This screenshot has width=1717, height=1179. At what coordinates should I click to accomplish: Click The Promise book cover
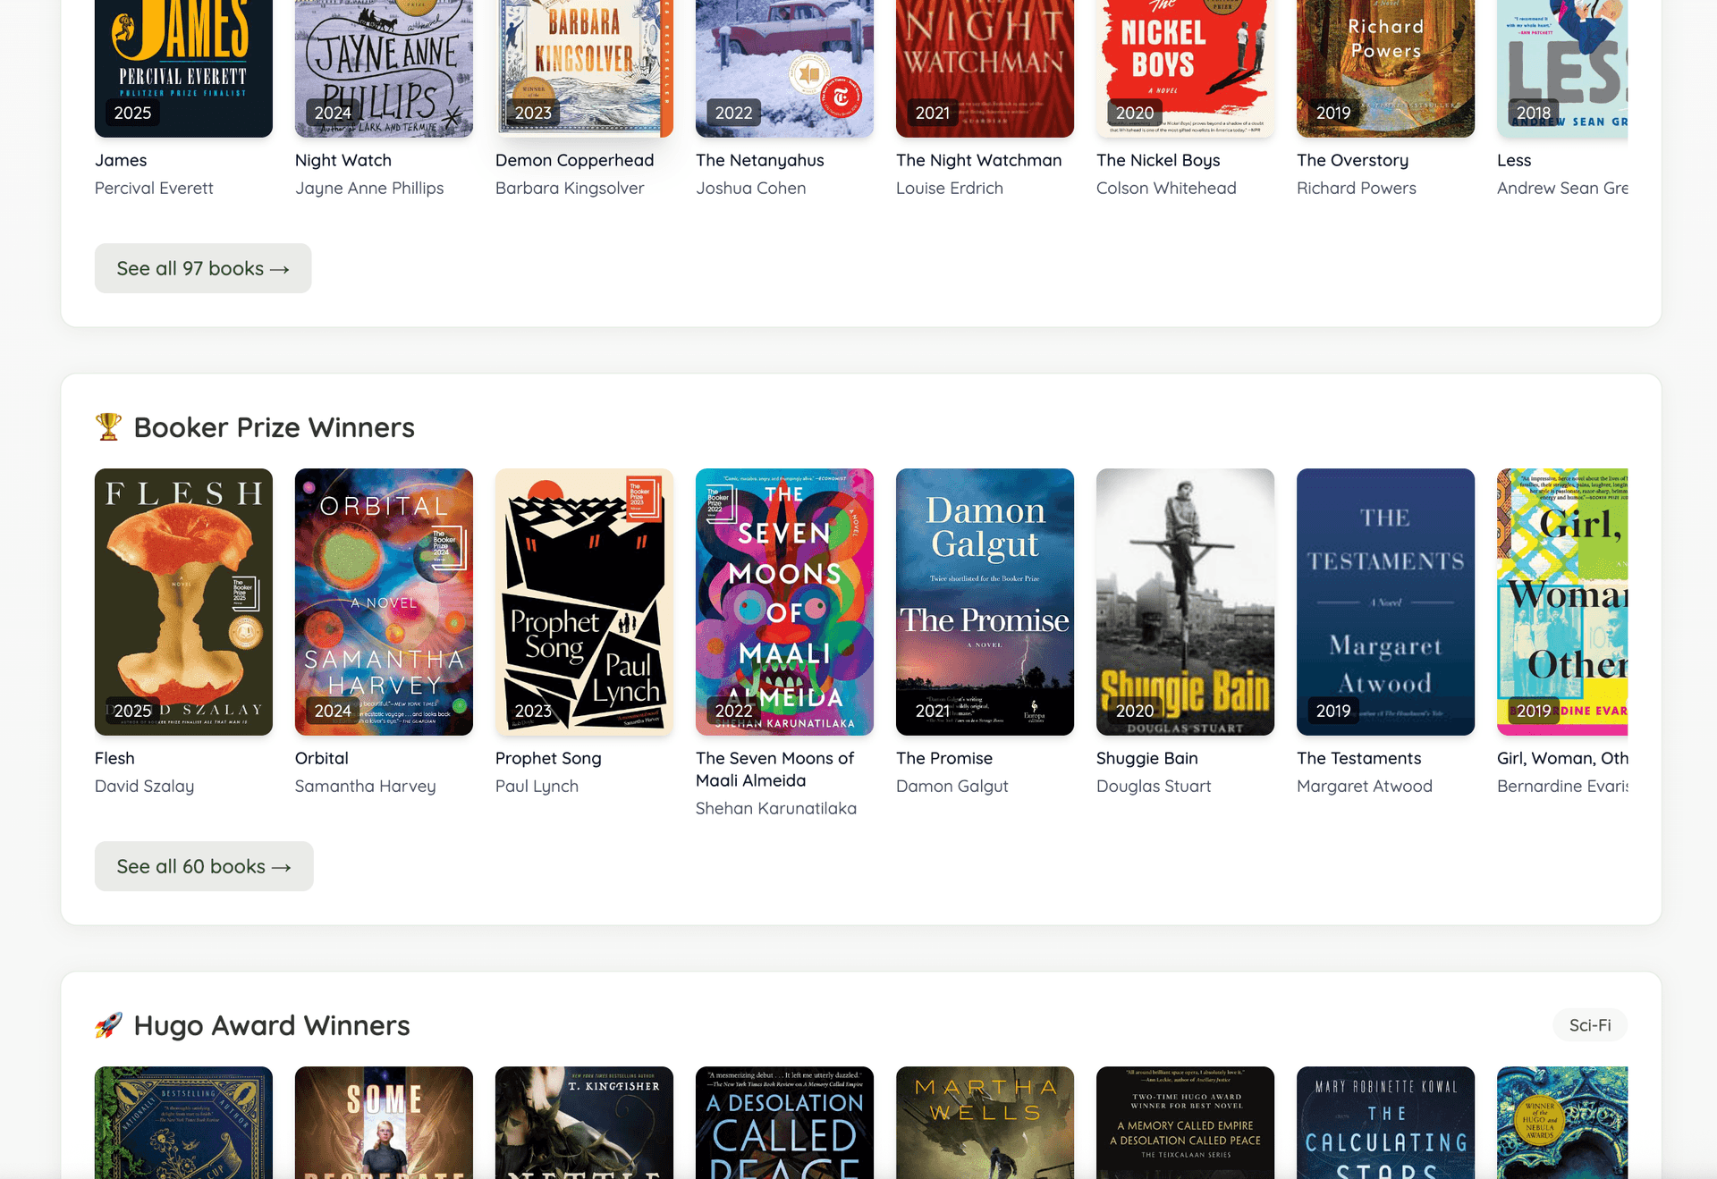[x=985, y=602]
